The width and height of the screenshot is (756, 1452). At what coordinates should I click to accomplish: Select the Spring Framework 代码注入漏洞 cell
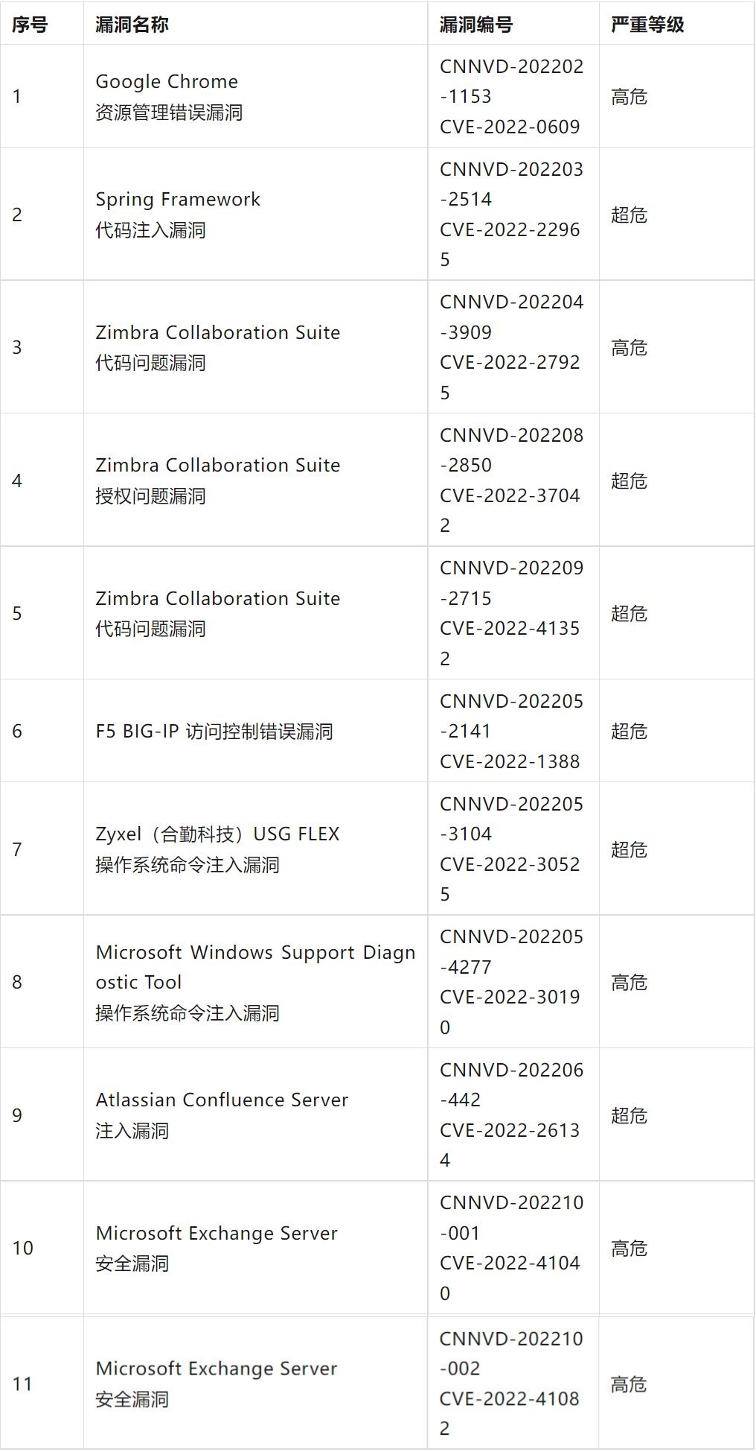coord(178,214)
